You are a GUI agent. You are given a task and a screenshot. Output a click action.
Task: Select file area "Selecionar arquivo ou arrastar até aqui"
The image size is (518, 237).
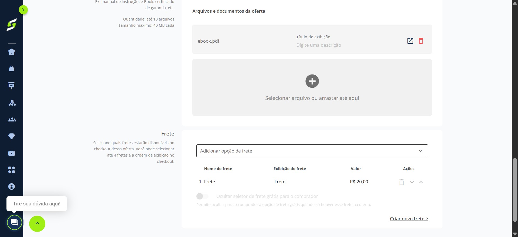[x=312, y=87]
